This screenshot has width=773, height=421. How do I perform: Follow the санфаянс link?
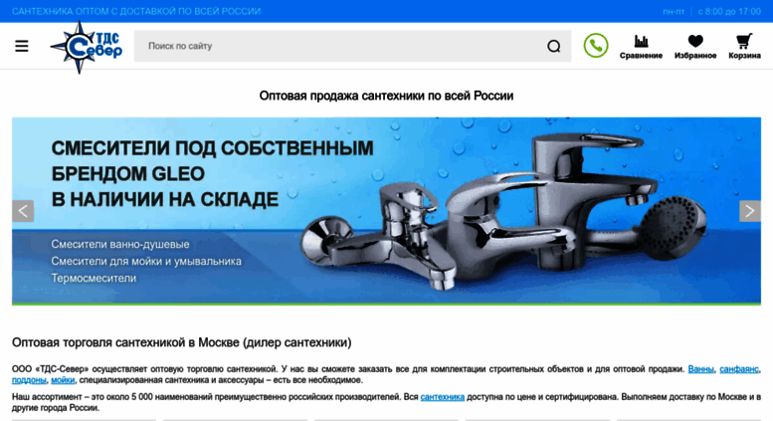[x=739, y=368]
